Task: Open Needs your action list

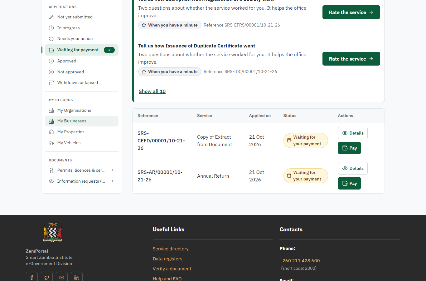Action: (82, 39)
